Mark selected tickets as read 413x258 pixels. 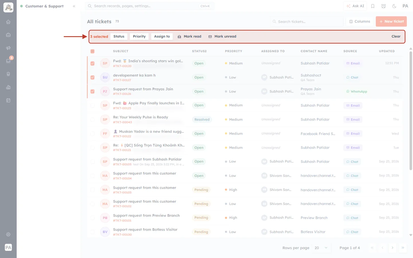coord(190,36)
